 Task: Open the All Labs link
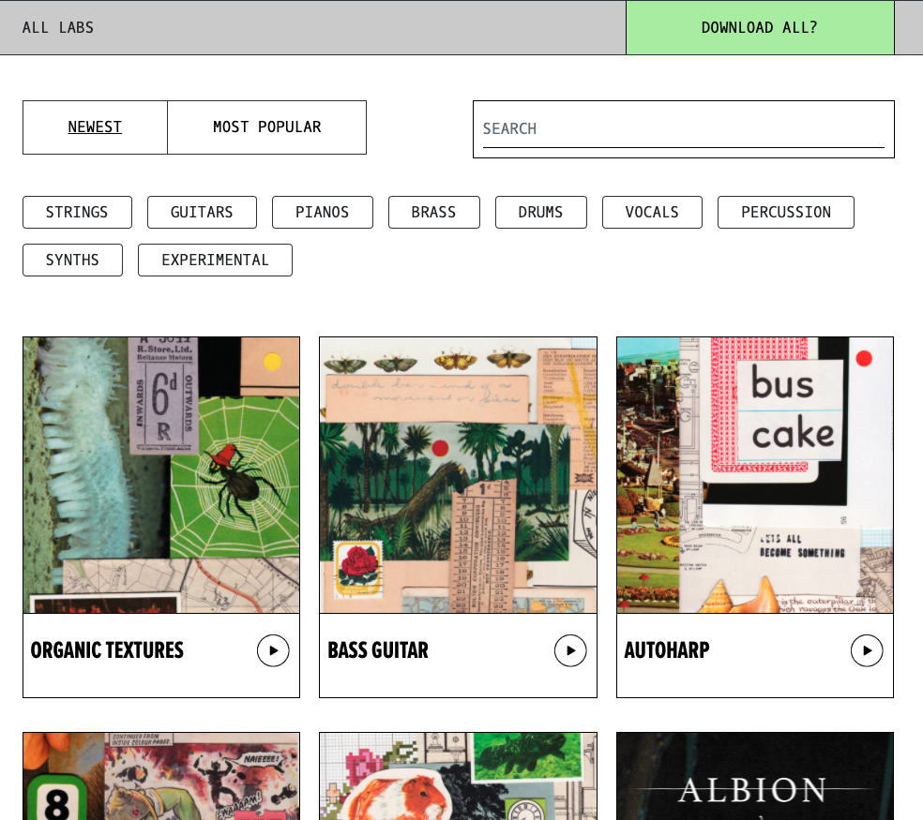tap(58, 28)
